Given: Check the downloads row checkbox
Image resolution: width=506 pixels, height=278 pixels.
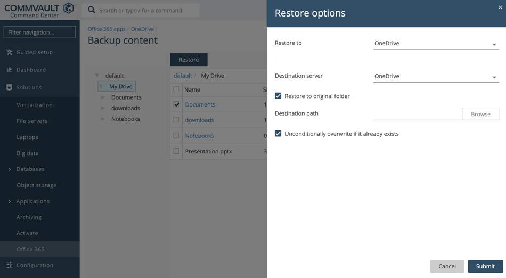Looking at the screenshot, I should pos(176,120).
